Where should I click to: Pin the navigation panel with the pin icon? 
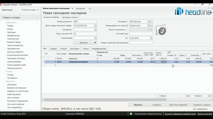tap(38, 10)
